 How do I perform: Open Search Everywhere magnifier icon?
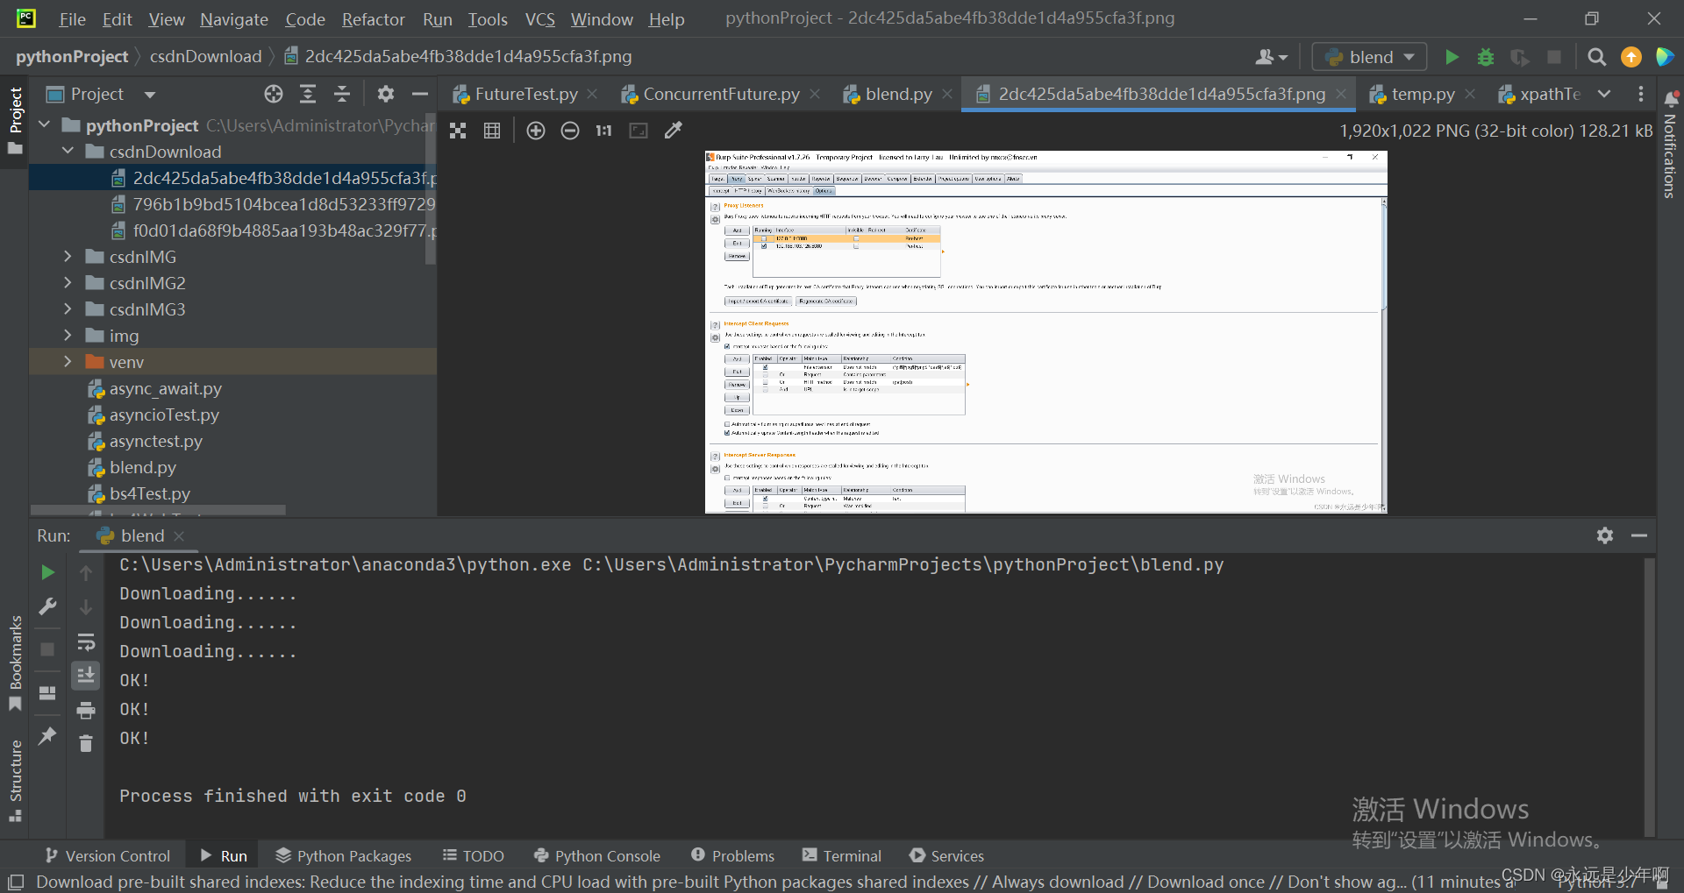(x=1597, y=57)
